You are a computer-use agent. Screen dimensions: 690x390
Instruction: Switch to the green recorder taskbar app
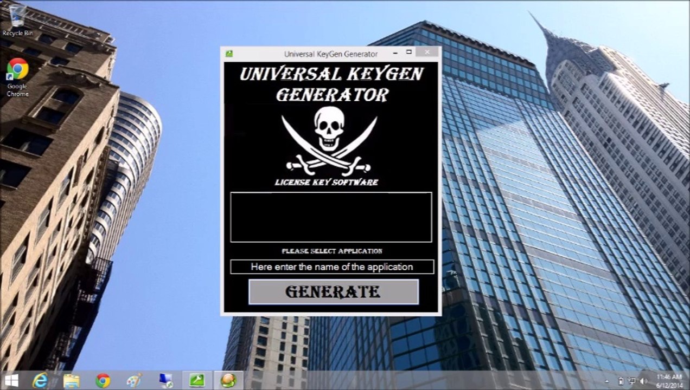197,381
